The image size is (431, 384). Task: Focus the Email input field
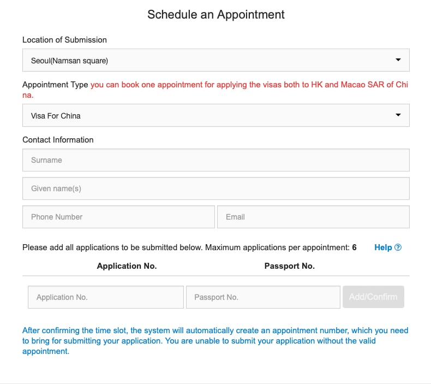point(313,217)
